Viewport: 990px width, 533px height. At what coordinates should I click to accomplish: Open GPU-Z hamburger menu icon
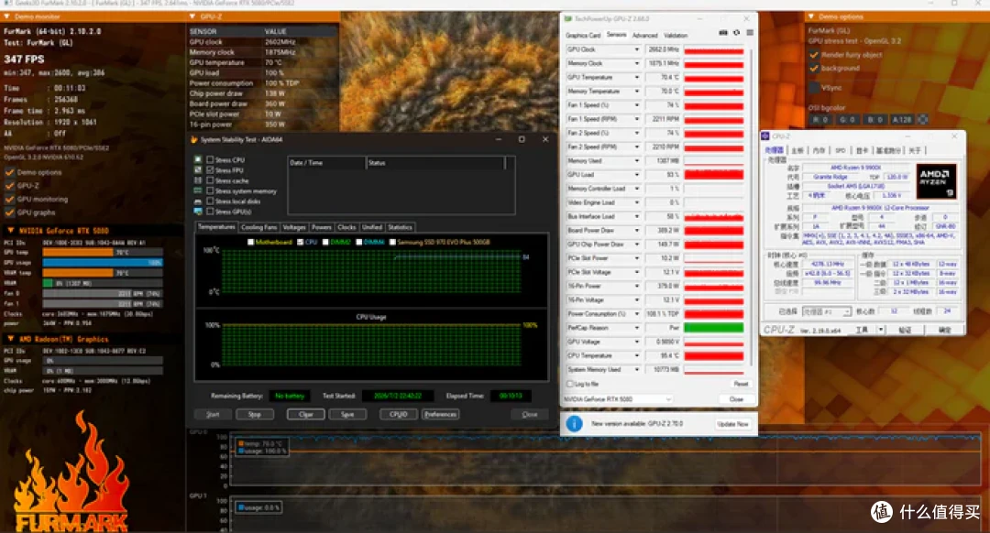(x=750, y=33)
